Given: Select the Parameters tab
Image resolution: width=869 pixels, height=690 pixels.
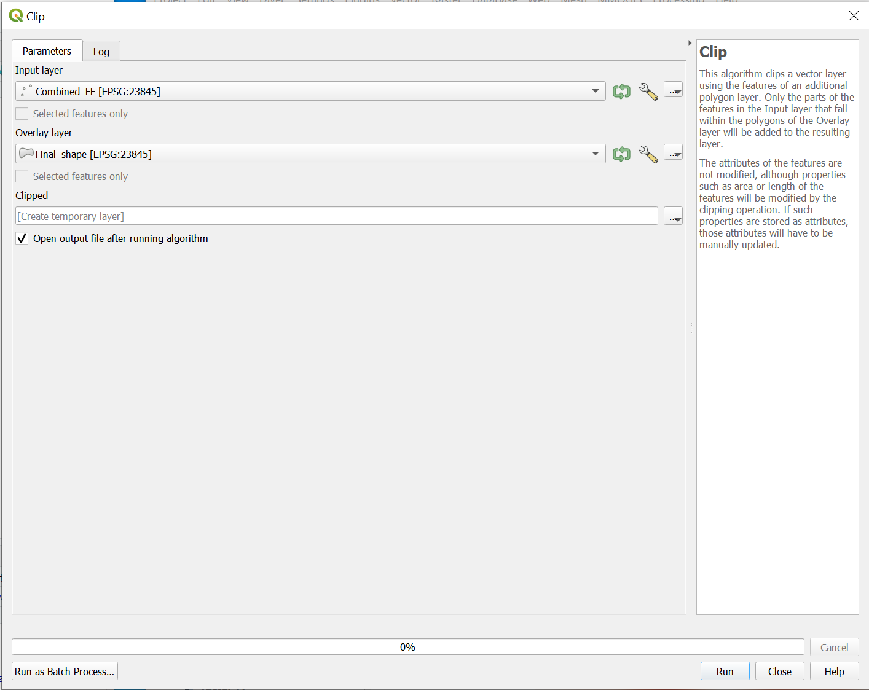Looking at the screenshot, I should (x=47, y=51).
